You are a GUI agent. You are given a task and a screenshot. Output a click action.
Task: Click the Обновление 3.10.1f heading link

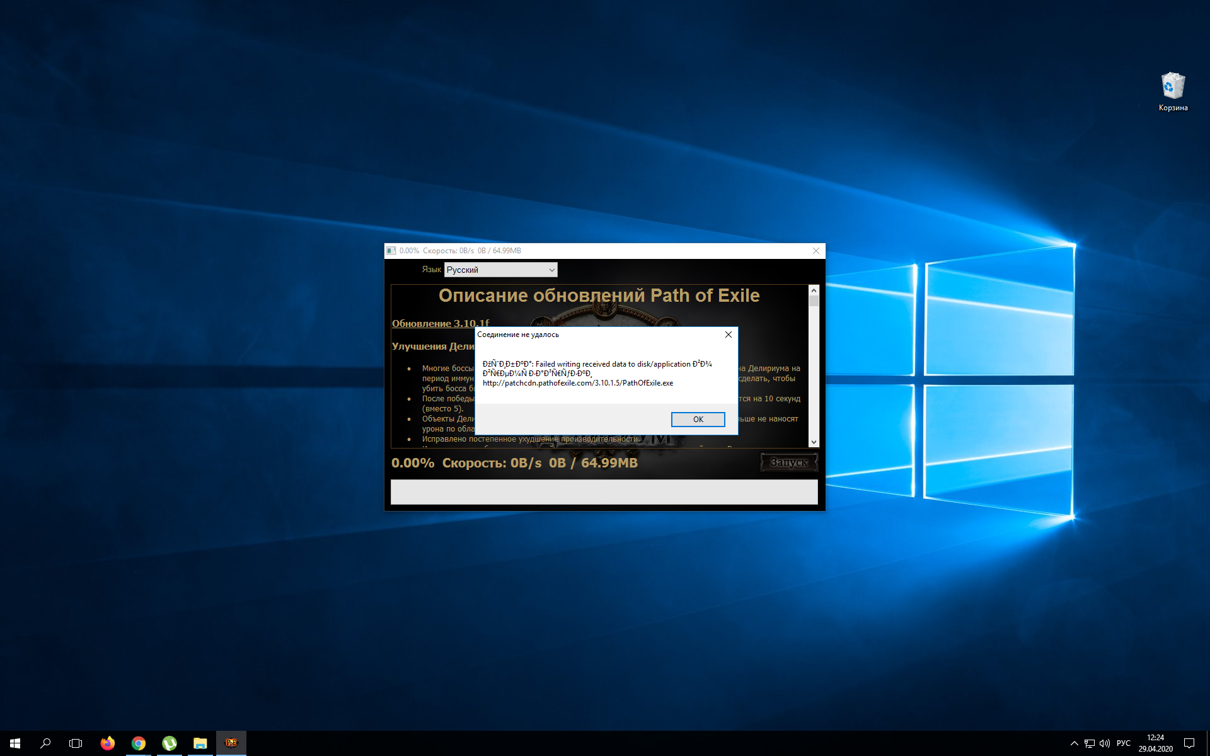[441, 323]
